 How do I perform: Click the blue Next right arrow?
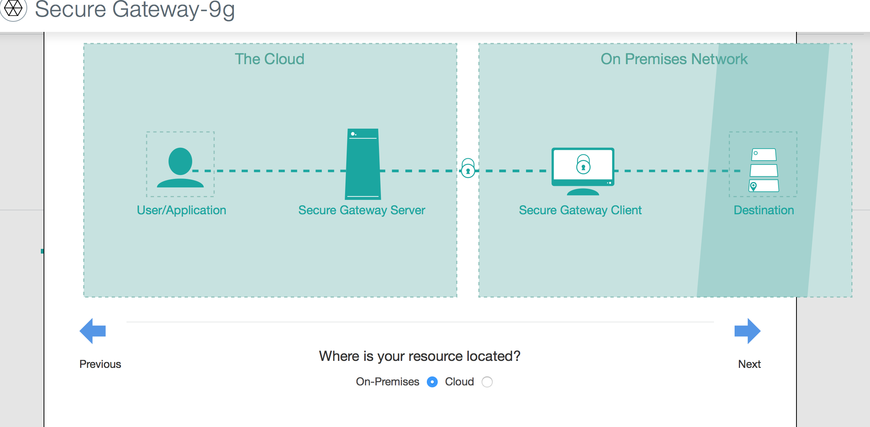click(747, 331)
